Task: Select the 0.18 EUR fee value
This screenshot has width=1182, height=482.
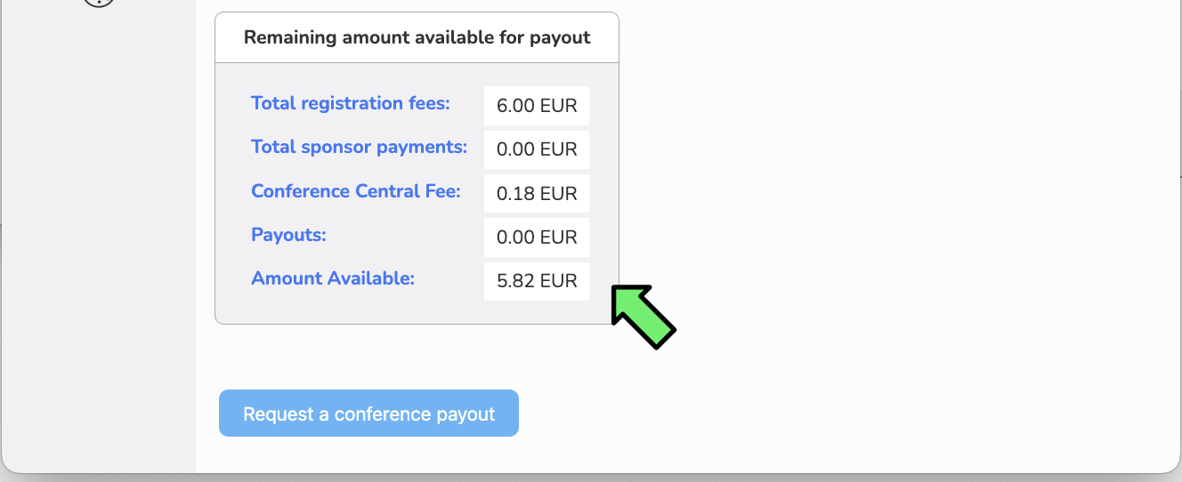Action: pos(537,194)
